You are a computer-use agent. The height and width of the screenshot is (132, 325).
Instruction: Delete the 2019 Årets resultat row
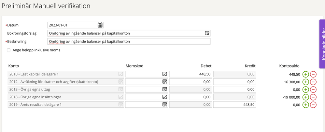pos(313,104)
